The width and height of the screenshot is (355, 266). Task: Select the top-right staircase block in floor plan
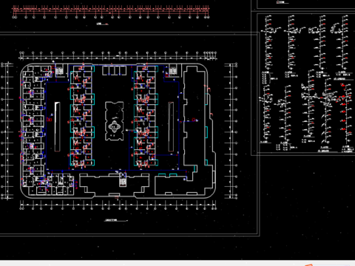coord(173,71)
